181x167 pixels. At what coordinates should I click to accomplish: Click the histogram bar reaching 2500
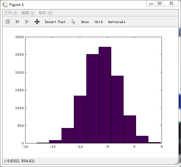93,99
